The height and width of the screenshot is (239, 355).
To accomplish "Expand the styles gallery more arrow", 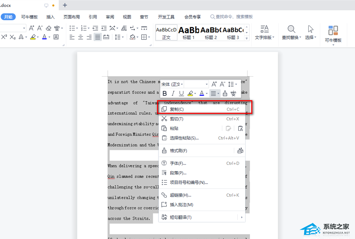I will [247, 38].
